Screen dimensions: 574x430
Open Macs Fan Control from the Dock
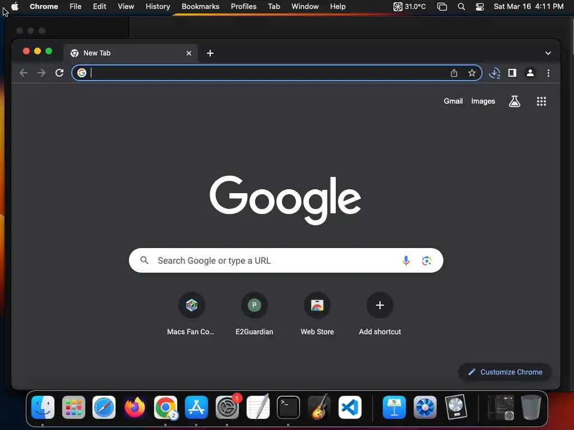(425, 407)
